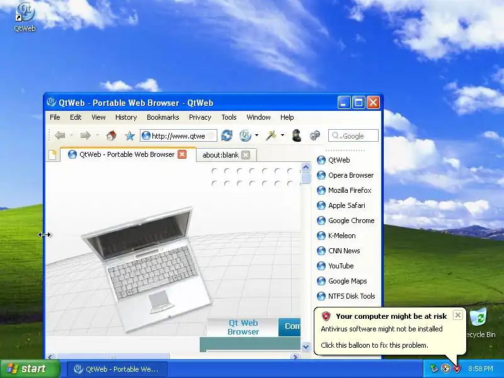Open settings via the gears icon
This screenshot has width=504, height=378.
pyautogui.click(x=314, y=135)
